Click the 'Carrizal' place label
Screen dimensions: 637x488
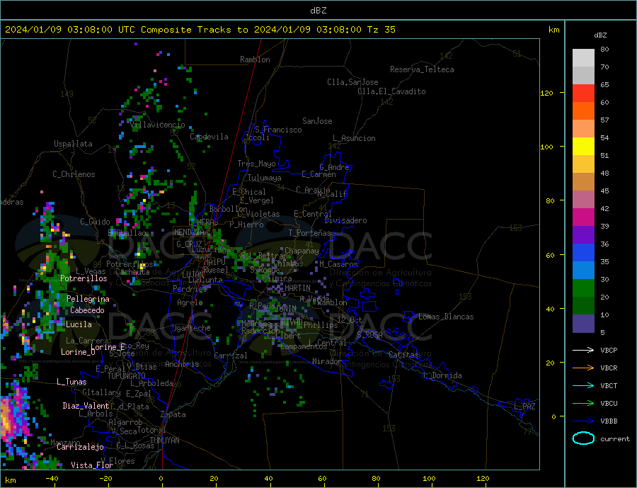(x=231, y=356)
